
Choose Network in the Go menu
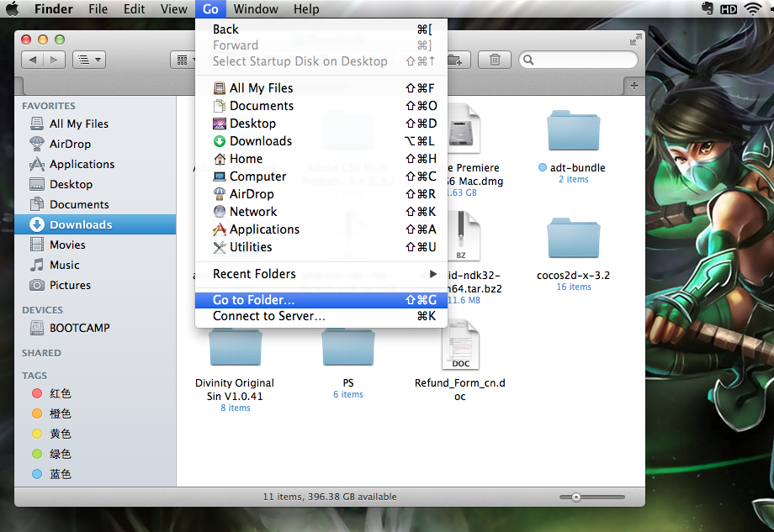[321, 212]
